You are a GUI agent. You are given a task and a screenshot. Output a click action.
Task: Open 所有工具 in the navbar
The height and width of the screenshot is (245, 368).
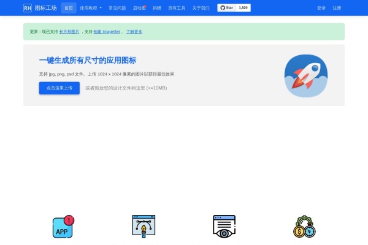pos(177,8)
